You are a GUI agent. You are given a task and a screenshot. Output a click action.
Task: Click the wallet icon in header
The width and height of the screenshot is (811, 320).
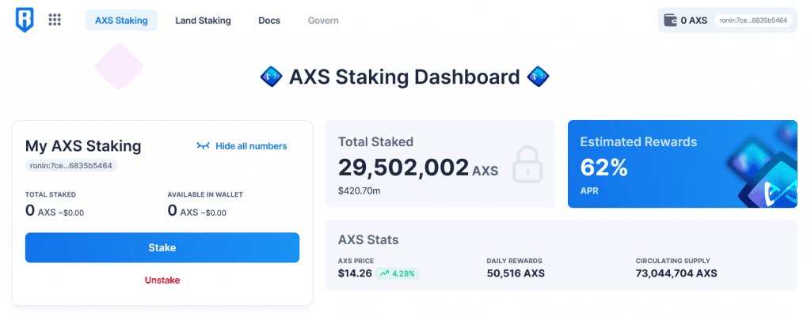click(671, 21)
